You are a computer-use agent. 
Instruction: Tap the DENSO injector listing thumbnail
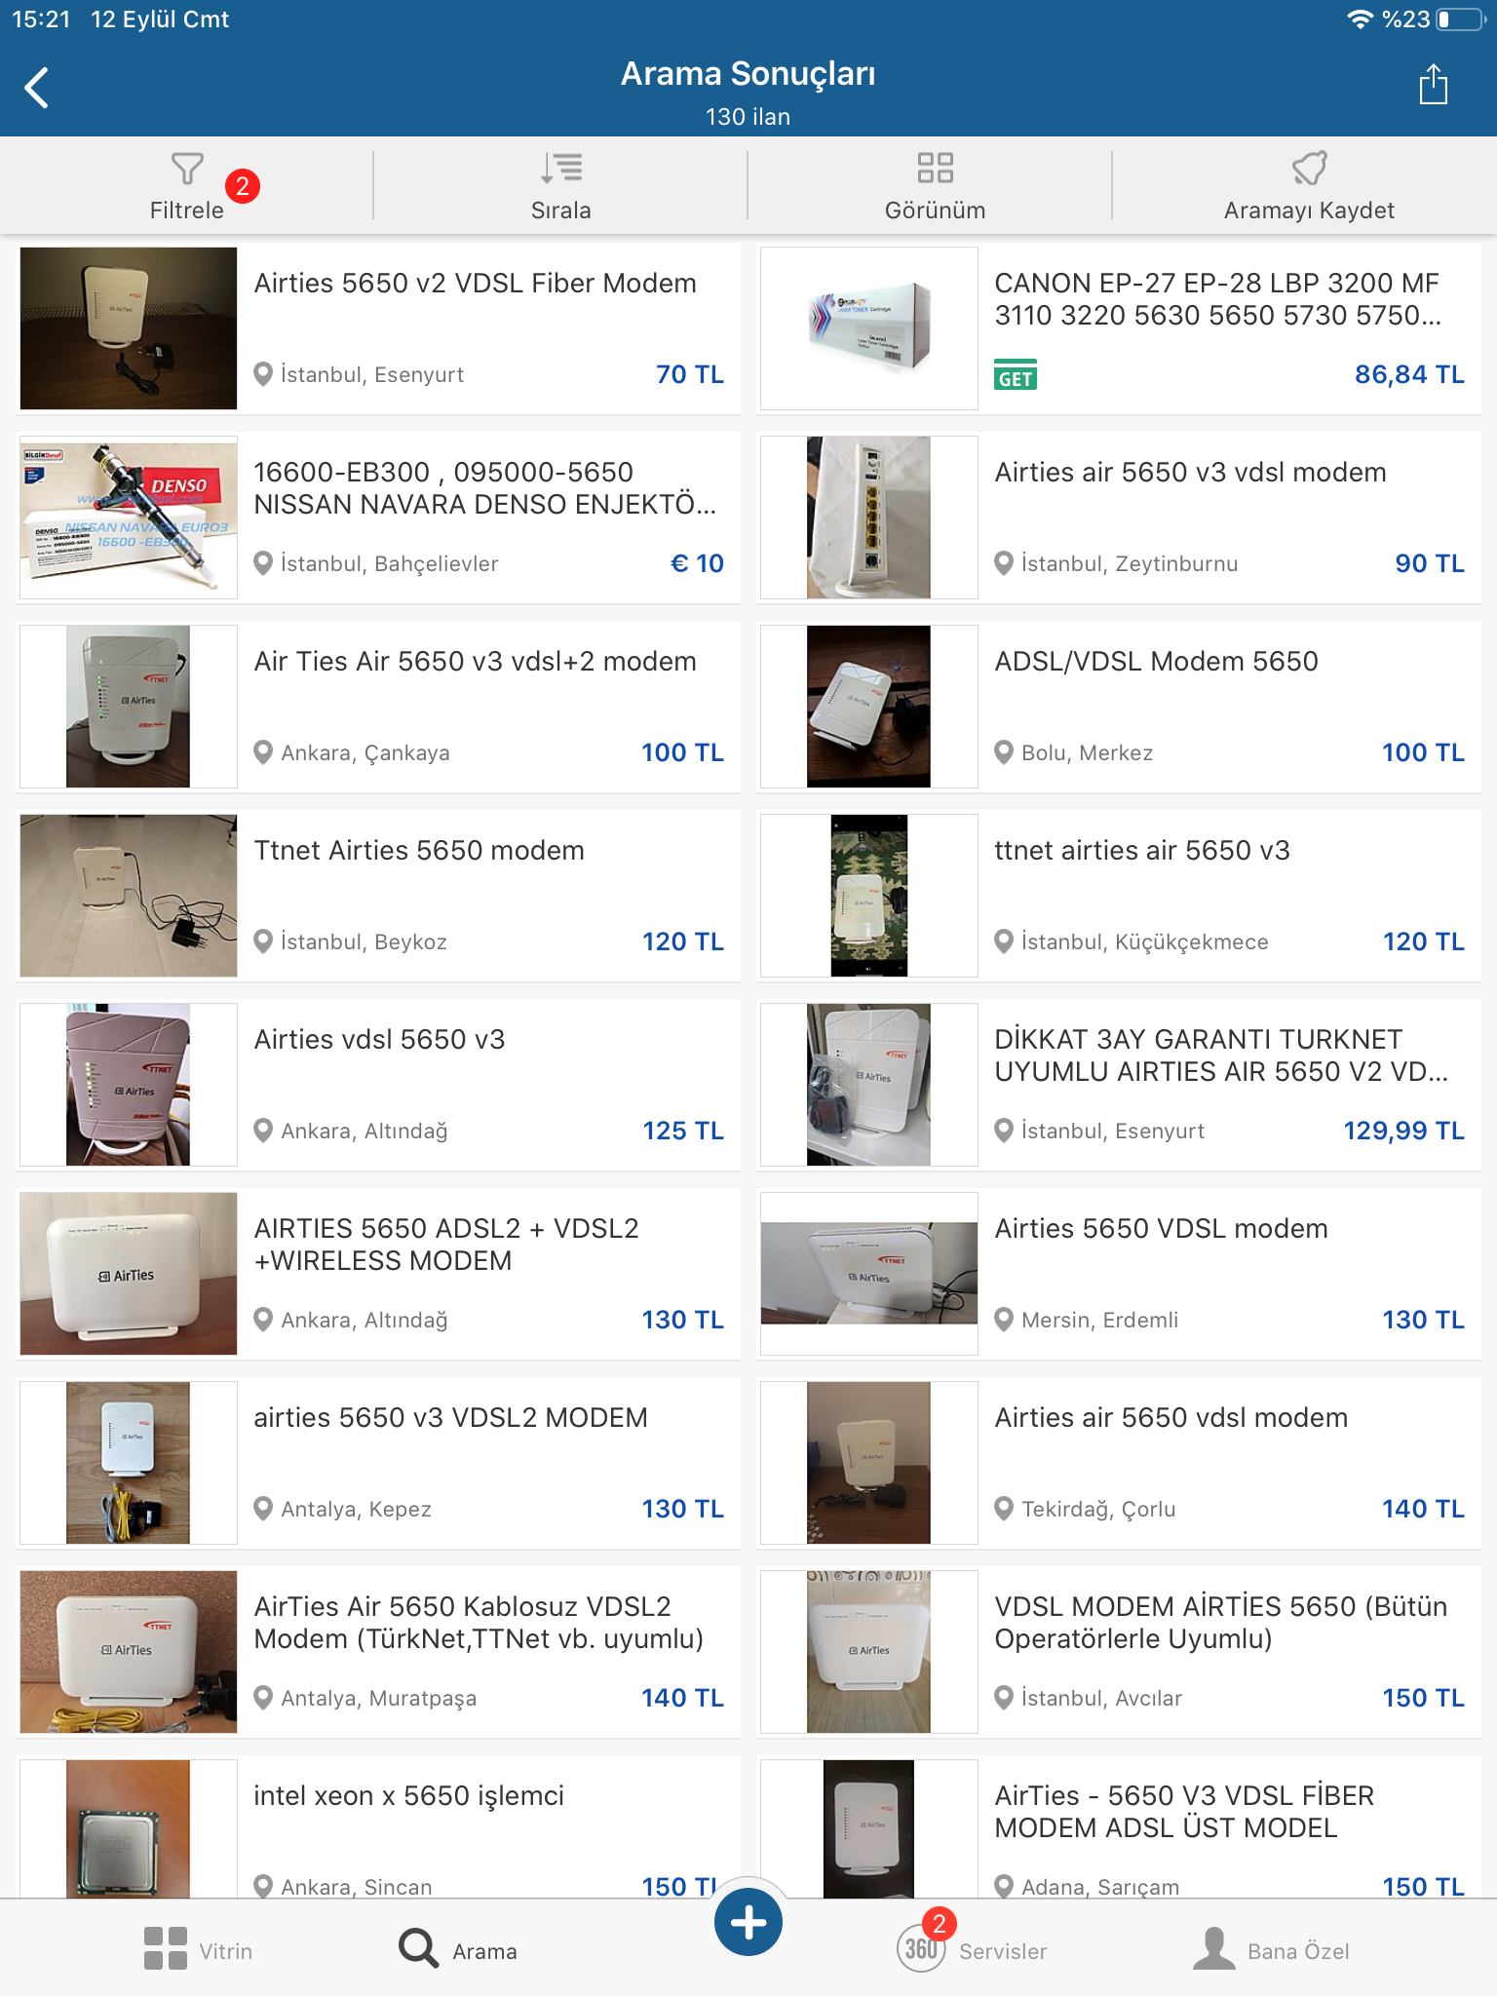tap(129, 518)
